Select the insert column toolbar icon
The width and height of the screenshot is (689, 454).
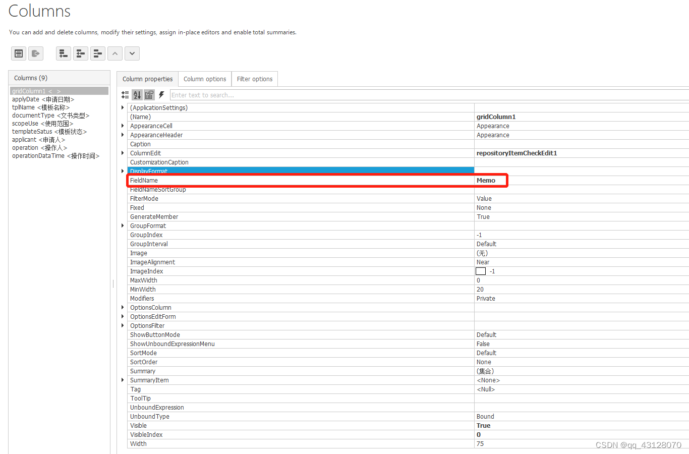[x=80, y=53]
